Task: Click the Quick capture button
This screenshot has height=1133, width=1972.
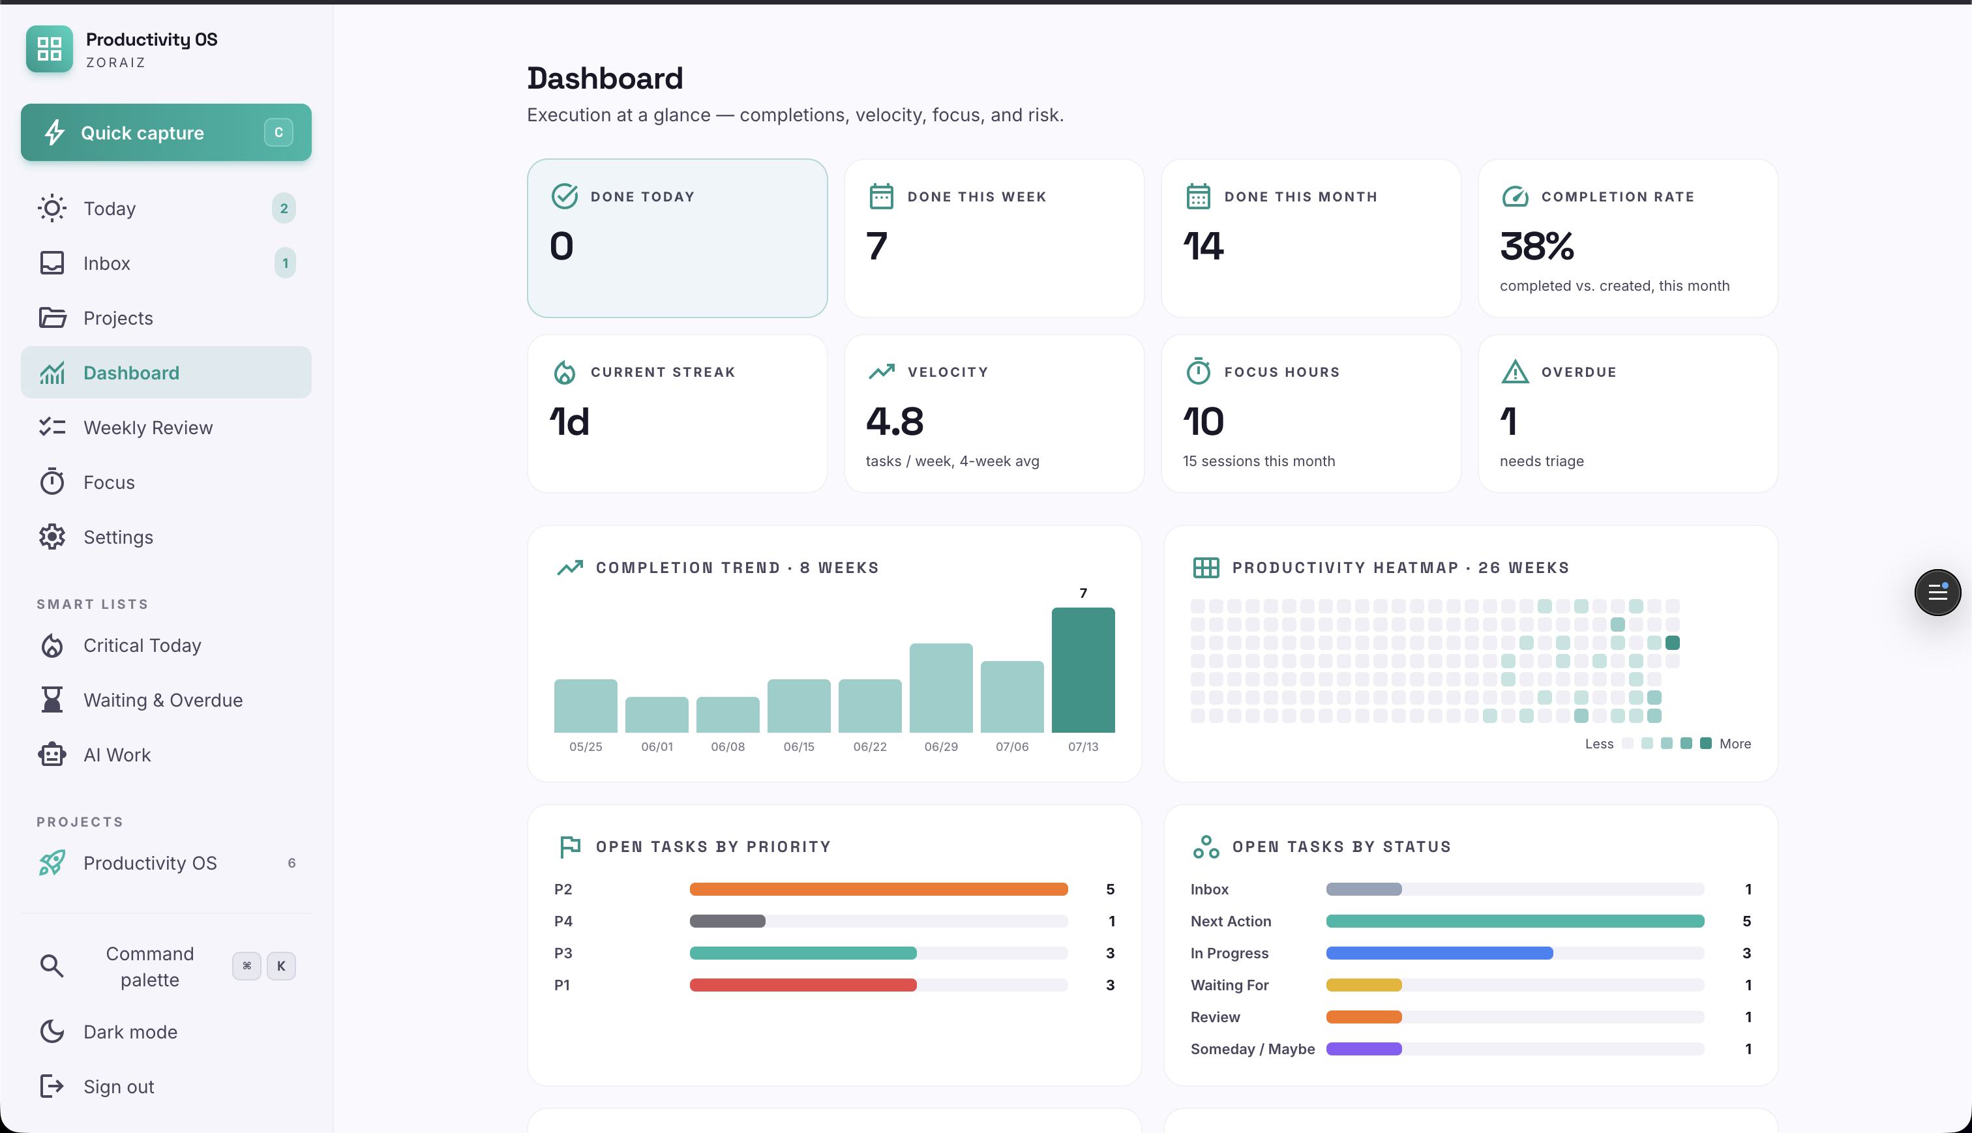Action: 166,132
